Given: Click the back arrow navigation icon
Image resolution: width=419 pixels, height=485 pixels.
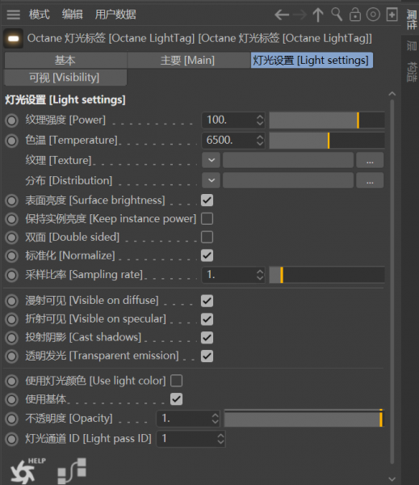Looking at the screenshot, I should (x=282, y=15).
